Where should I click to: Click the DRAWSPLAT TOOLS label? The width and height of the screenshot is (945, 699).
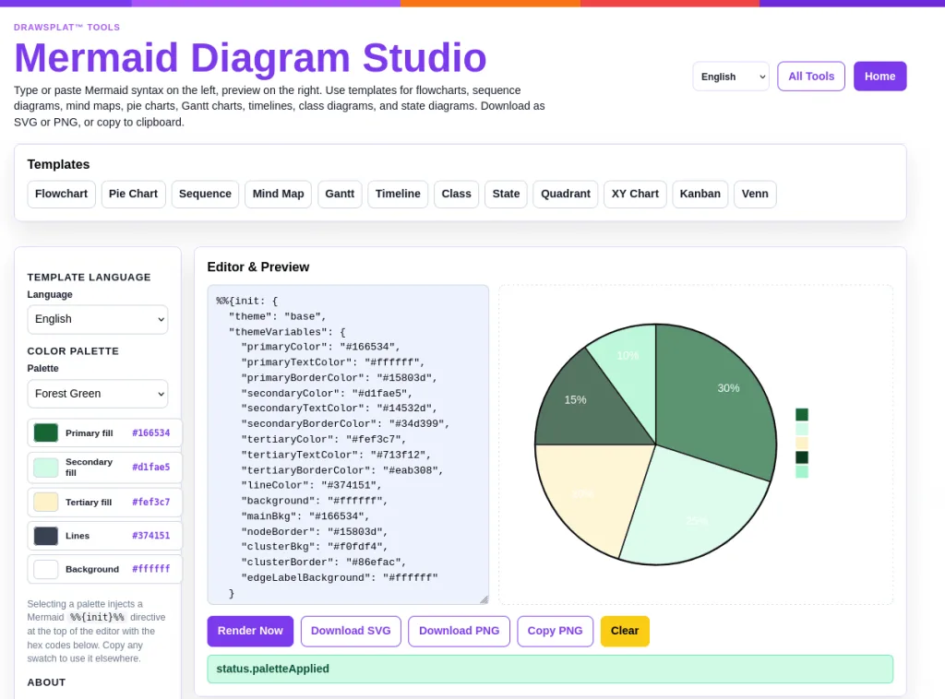pyautogui.click(x=66, y=27)
